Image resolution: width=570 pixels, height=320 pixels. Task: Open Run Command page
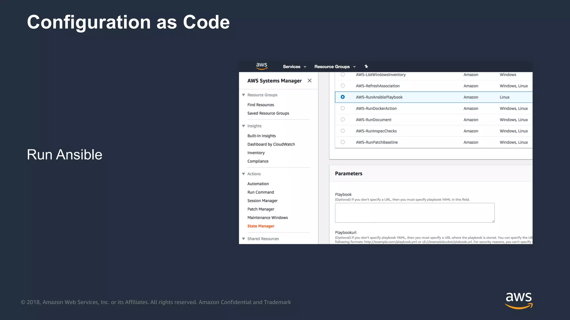tap(261, 192)
